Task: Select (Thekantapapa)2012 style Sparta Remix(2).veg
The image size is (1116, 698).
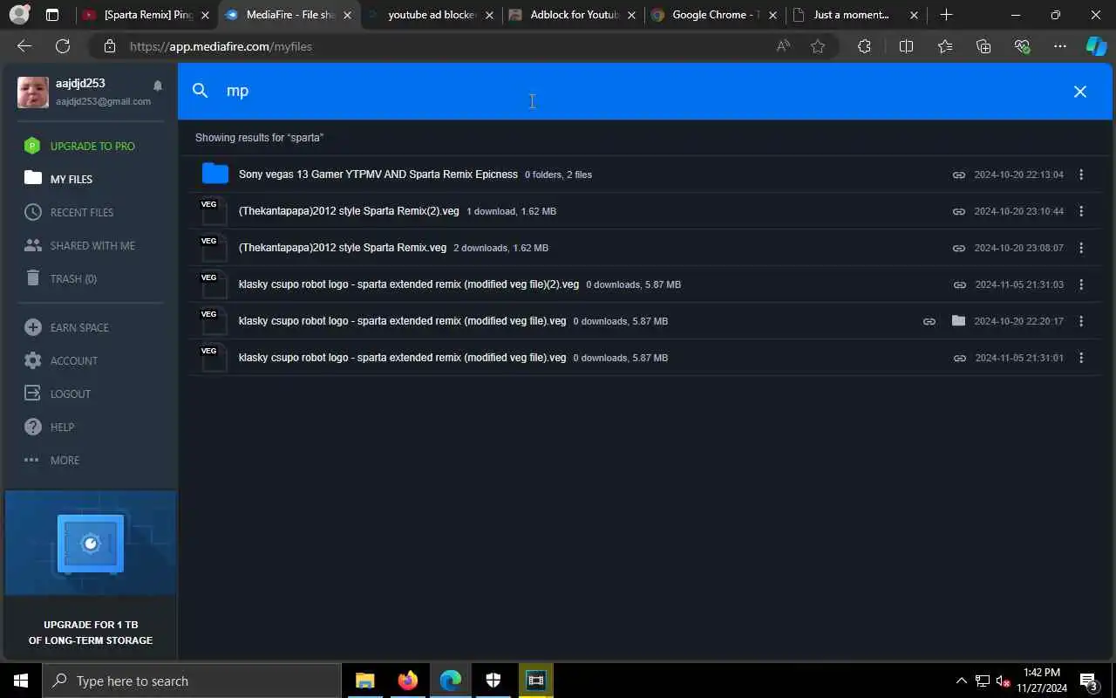Action: point(349,211)
